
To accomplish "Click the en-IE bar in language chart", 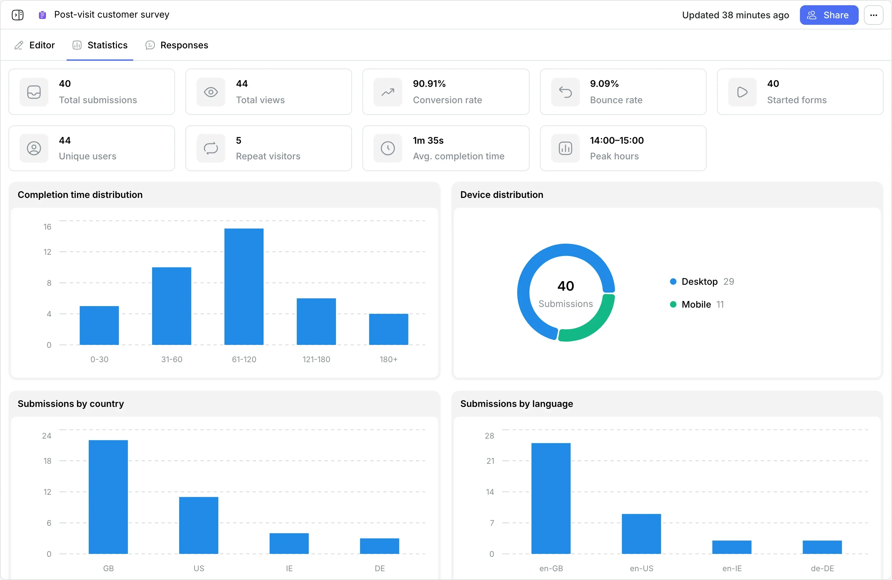I will [x=732, y=547].
